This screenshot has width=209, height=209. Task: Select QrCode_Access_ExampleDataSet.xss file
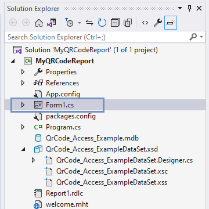(111, 182)
